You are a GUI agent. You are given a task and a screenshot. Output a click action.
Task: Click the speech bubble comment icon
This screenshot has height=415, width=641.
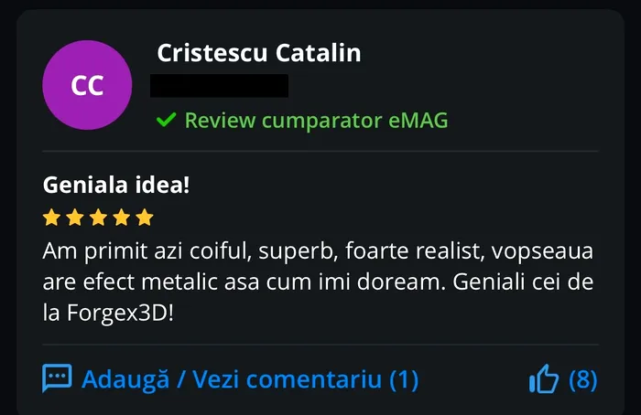[x=57, y=378]
